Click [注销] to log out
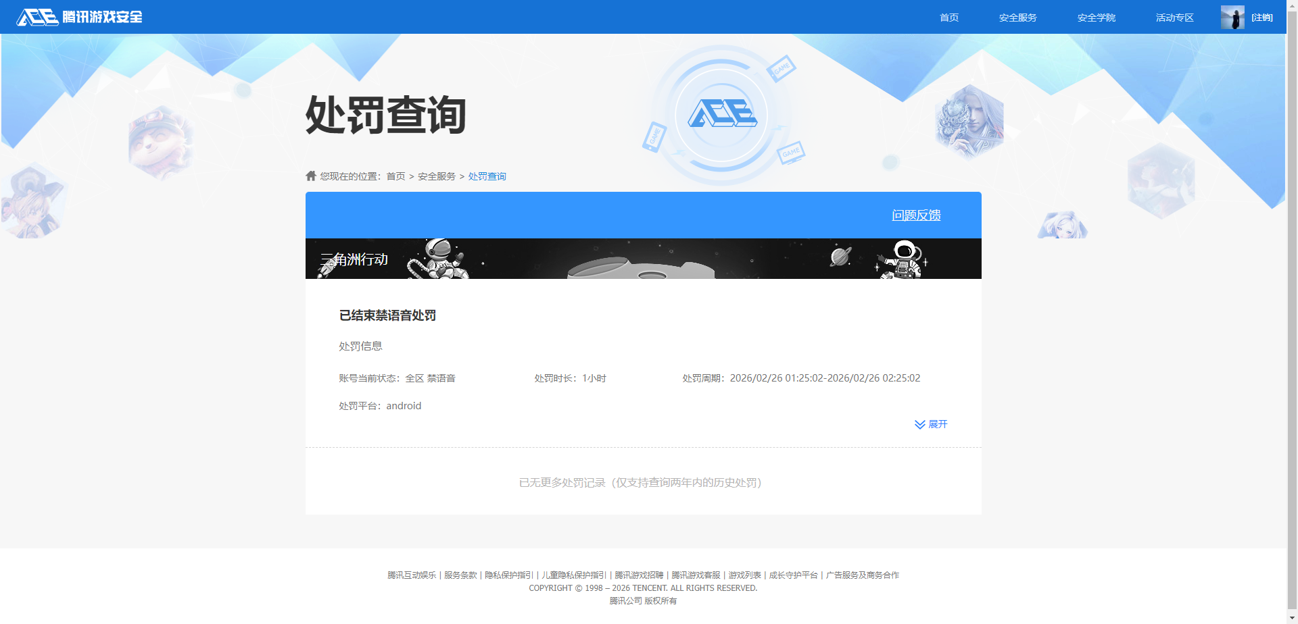This screenshot has width=1298, height=624. 1261,18
